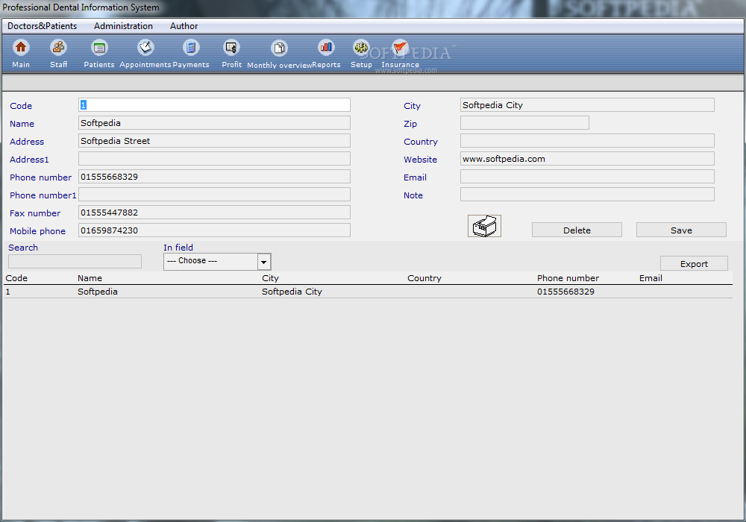Click the printer icon button
Viewport: 746px width, 522px height.
pyautogui.click(x=484, y=226)
